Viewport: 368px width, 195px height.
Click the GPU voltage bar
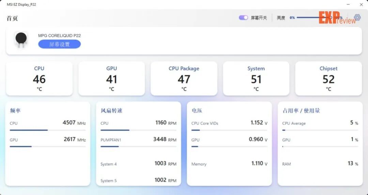(229, 146)
